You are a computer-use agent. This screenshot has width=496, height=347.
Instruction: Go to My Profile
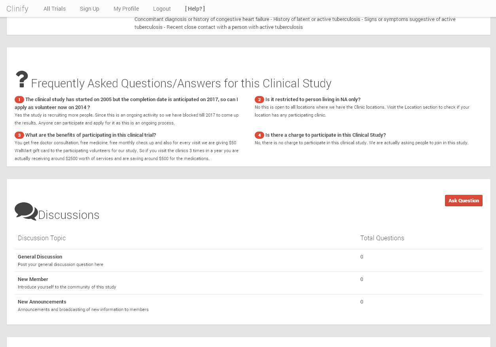(126, 8)
